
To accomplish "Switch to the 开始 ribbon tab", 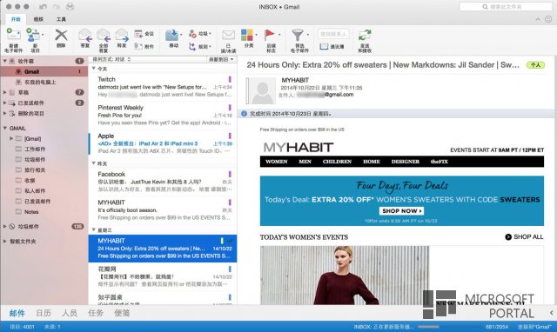I will [x=16, y=19].
